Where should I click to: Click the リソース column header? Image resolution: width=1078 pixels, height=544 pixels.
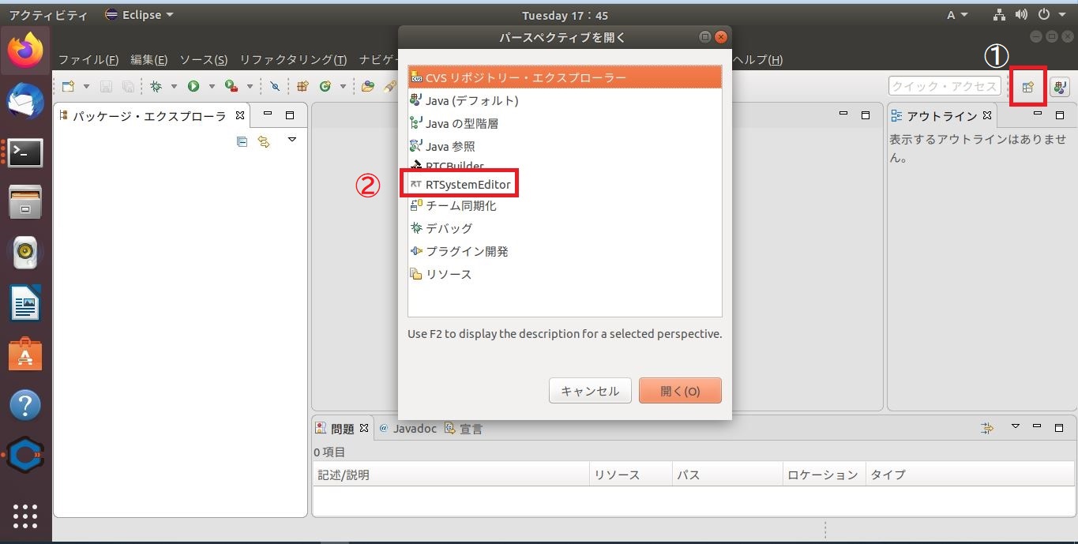pyautogui.click(x=630, y=475)
